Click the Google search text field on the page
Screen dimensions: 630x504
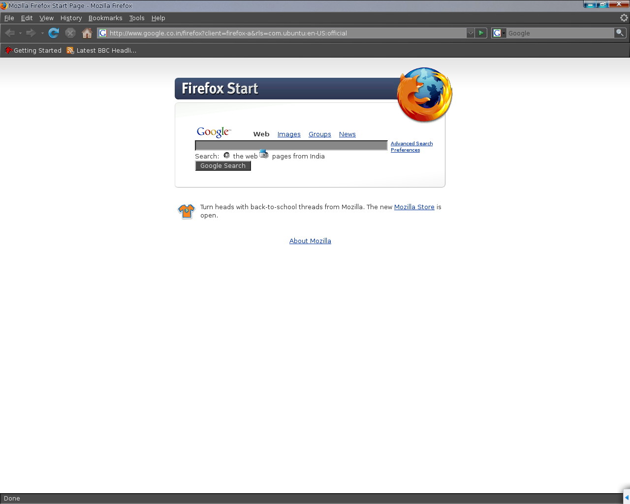click(x=291, y=146)
